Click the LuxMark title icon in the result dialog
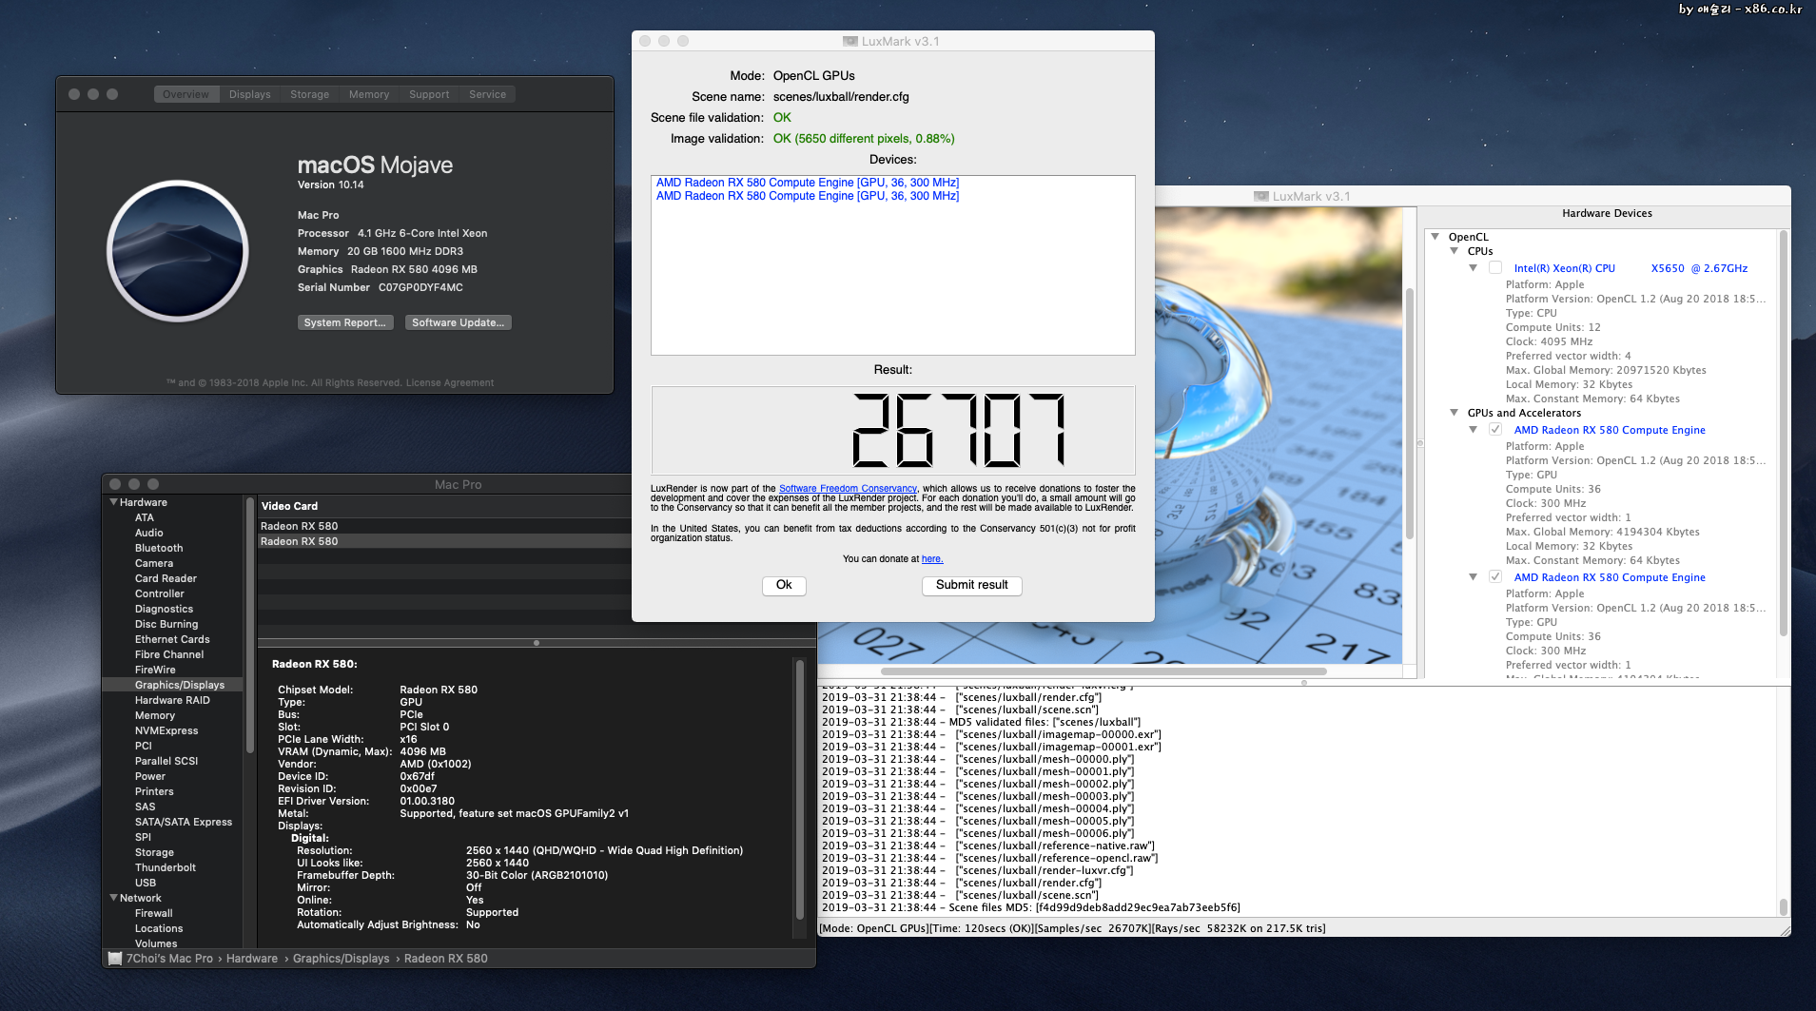 (x=850, y=41)
